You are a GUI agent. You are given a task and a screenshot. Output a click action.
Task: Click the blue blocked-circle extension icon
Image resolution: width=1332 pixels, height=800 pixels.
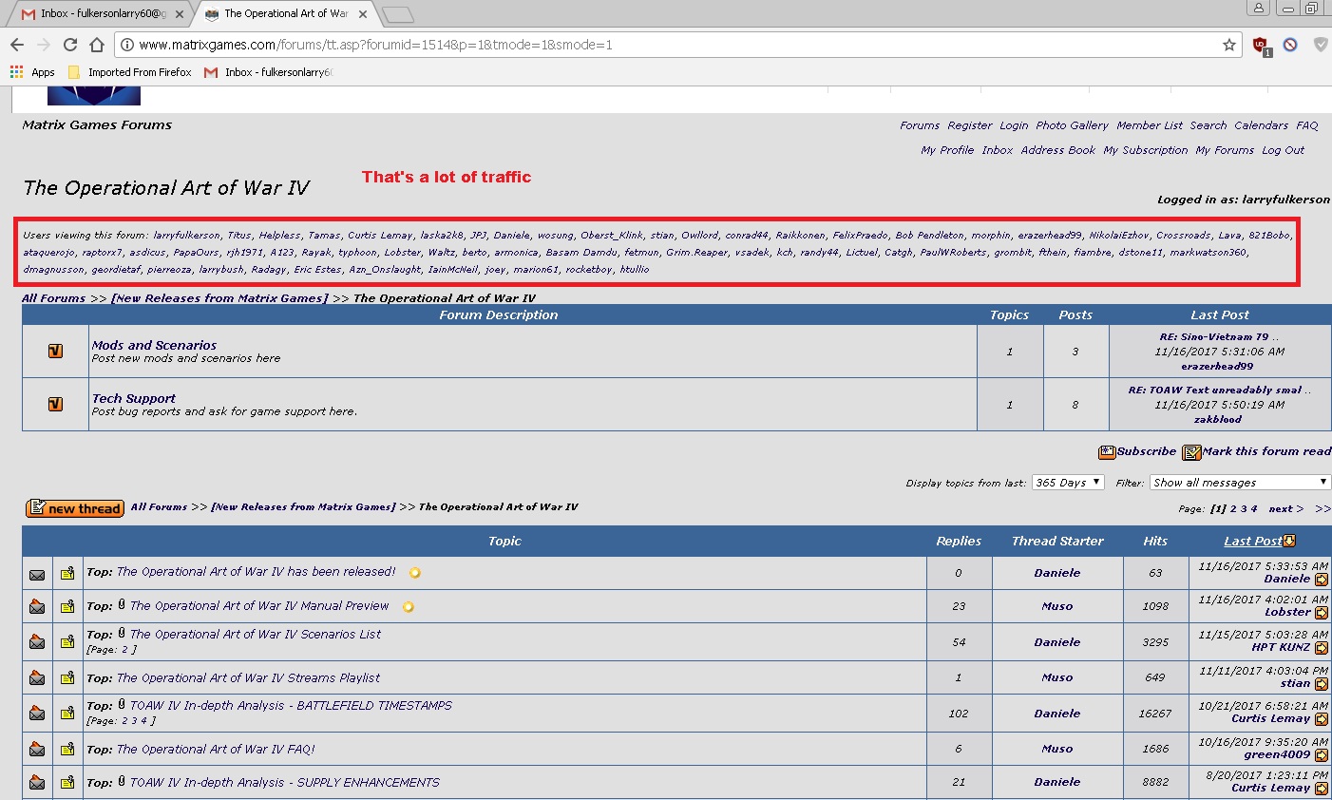pos(1290,45)
